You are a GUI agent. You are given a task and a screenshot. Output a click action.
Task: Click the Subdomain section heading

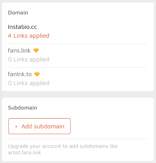[23, 108]
